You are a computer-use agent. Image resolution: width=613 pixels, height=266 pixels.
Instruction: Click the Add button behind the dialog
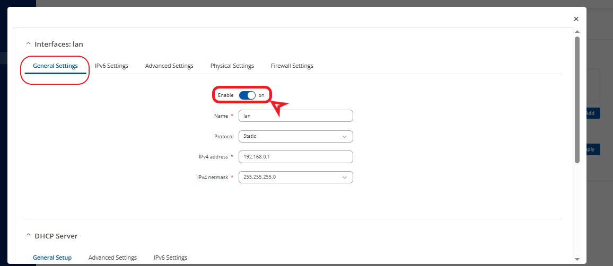[x=590, y=113]
